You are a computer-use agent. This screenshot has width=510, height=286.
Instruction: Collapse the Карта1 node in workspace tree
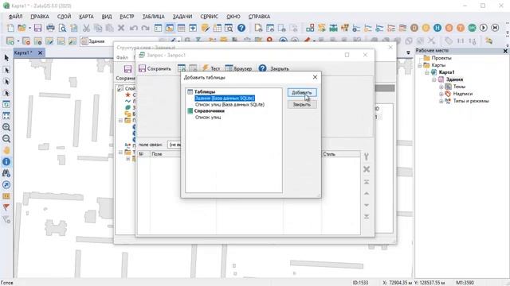pyautogui.click(x=427, y=72)
